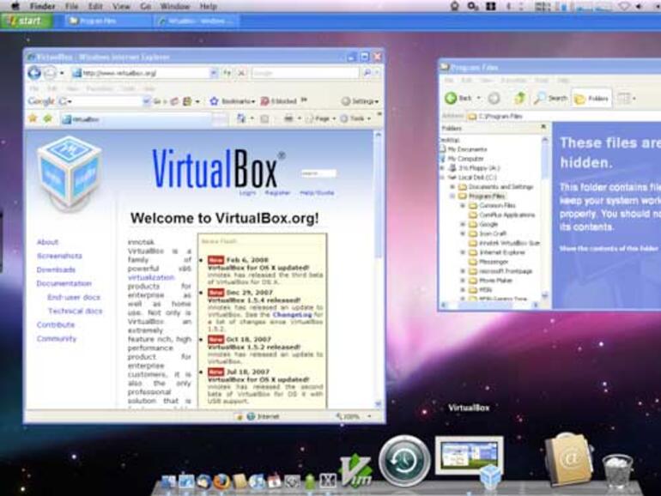661x496 pixels.
Task: Open End-user docs link
Action: pyautogui.click(x=74, y=298)
